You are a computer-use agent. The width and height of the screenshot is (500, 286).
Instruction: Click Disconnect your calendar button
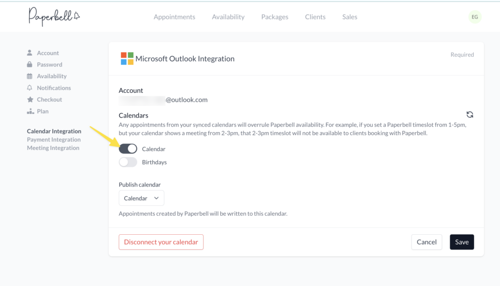161,242
